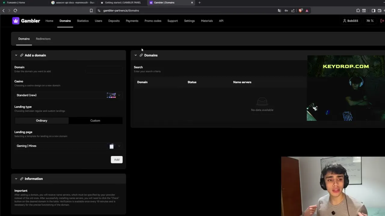Screen dimensions: 385x216
Task: Open the Settings menu item
Action: 189,21
